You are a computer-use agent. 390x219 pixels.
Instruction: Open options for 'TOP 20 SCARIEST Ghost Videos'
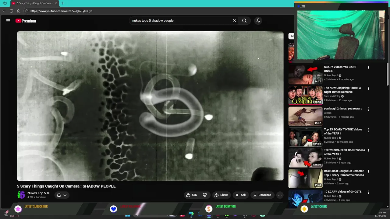tap(368, 151)
